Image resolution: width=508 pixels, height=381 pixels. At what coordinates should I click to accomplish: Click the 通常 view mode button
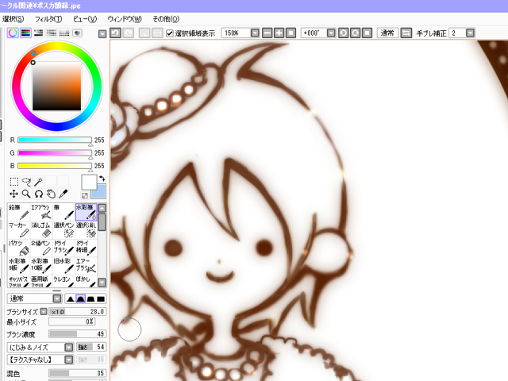point(387,33)
